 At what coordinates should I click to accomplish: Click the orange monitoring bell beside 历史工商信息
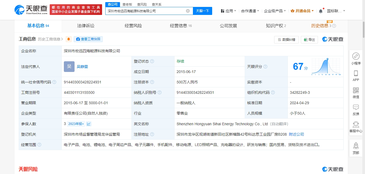tap(69, 39)
